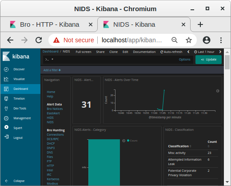Open the Home navigation link
This screenshot has height=186, width=231.
51,92
